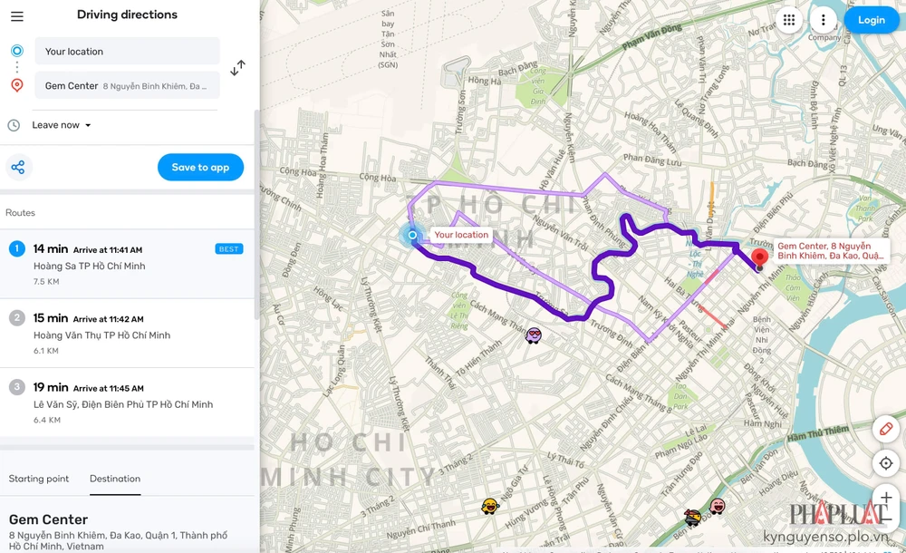Click the Your location input field

pos(127,51)
